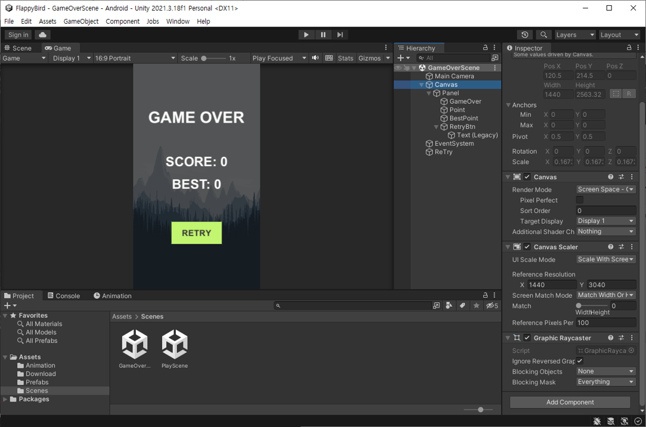Open the Project search in window icon
Image resolution: width=646 pixels, height=427 pixels.
[x=436, y=305]
